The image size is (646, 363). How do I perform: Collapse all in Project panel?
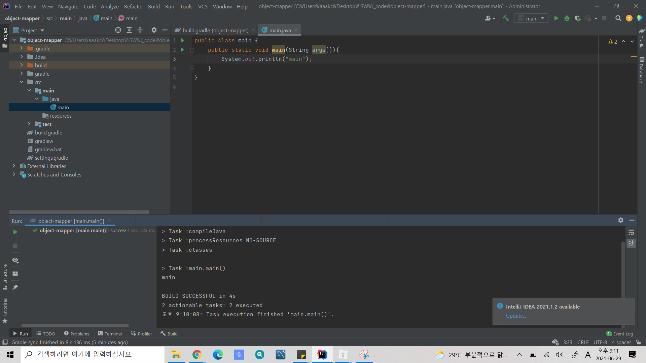140,30
